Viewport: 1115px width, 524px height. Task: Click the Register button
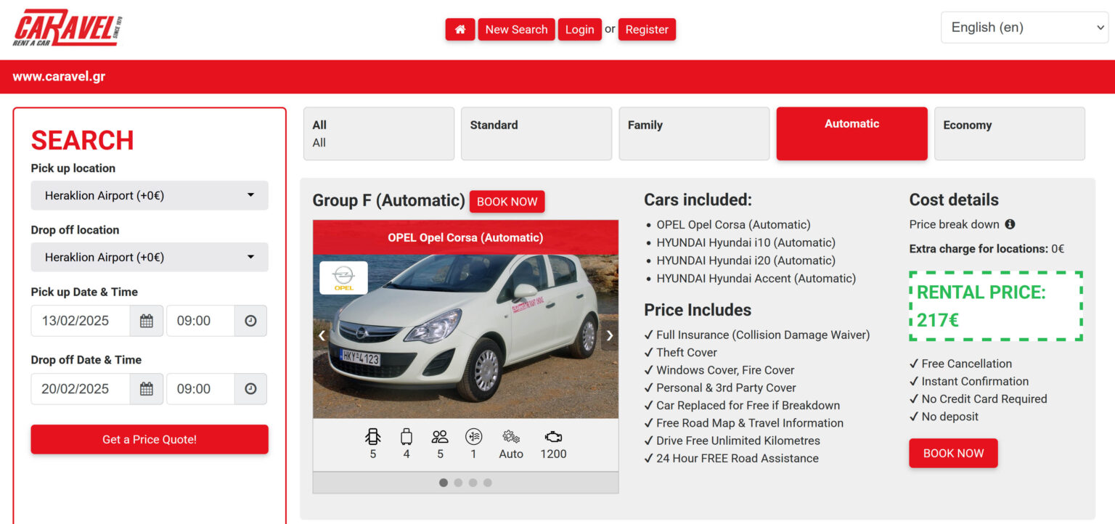pyautogui.click(x=647, y=30)
